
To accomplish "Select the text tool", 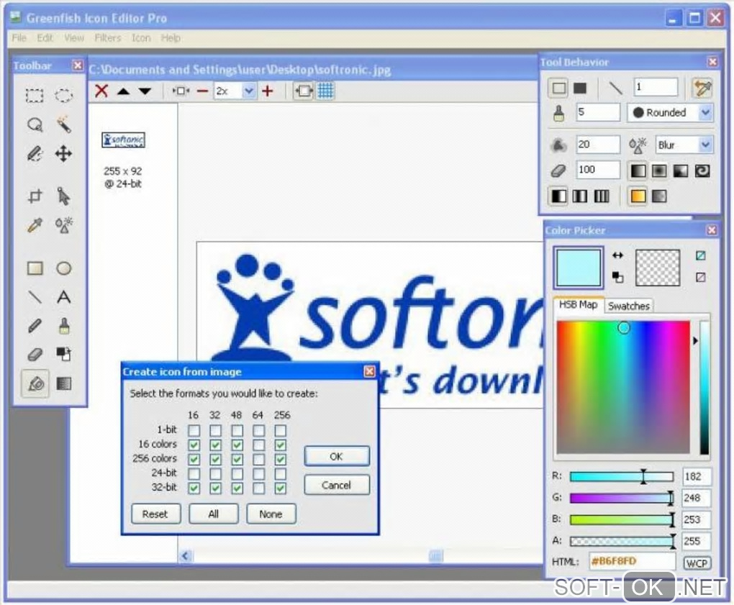I will (x=63, y=297).
